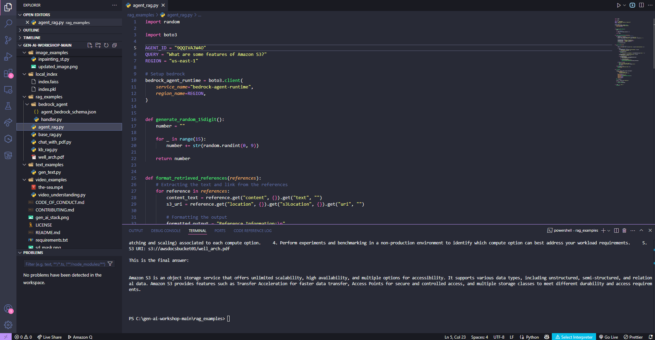Change UTF-8 file encoding

point(499,337)
